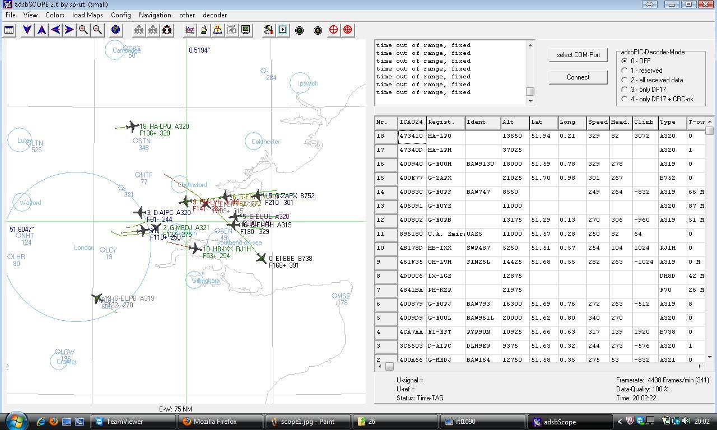Switch to the TeamViewer taskbar window
Viewport: 717px width, 430px height.
[133, 422]
